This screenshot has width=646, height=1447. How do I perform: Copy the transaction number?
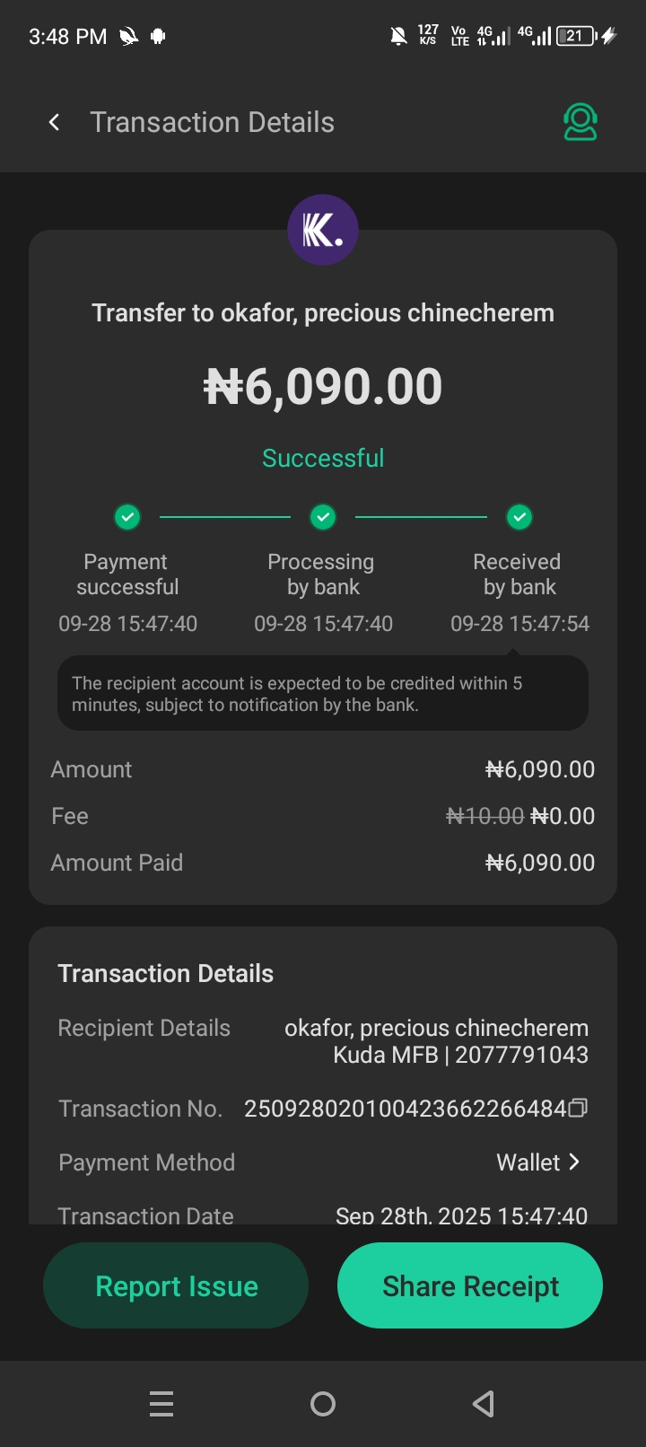579,1108
